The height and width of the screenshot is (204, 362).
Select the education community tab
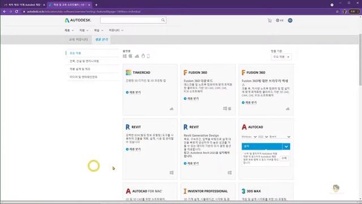point(78,39)
